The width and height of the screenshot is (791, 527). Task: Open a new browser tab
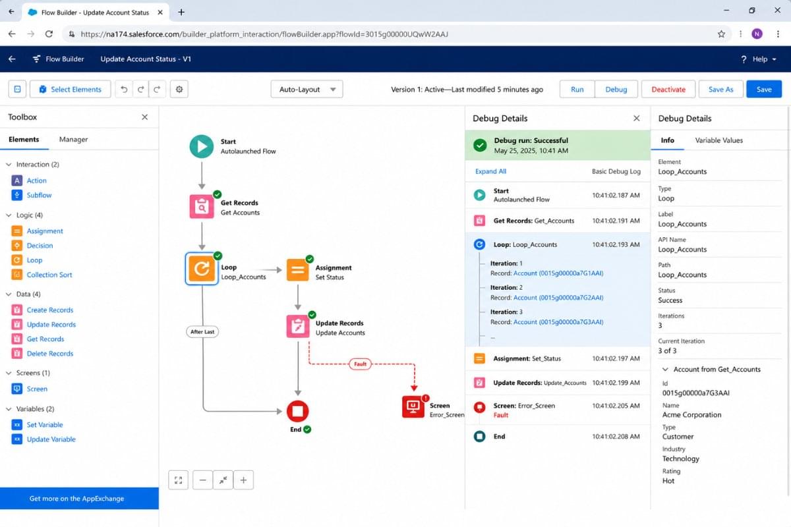click(181, 12)
